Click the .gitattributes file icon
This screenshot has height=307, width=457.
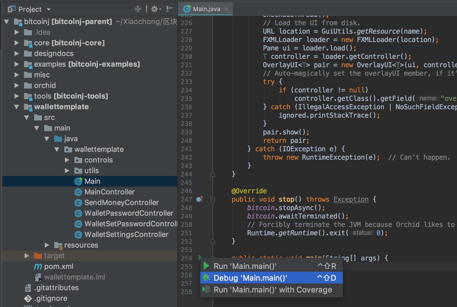28,288
